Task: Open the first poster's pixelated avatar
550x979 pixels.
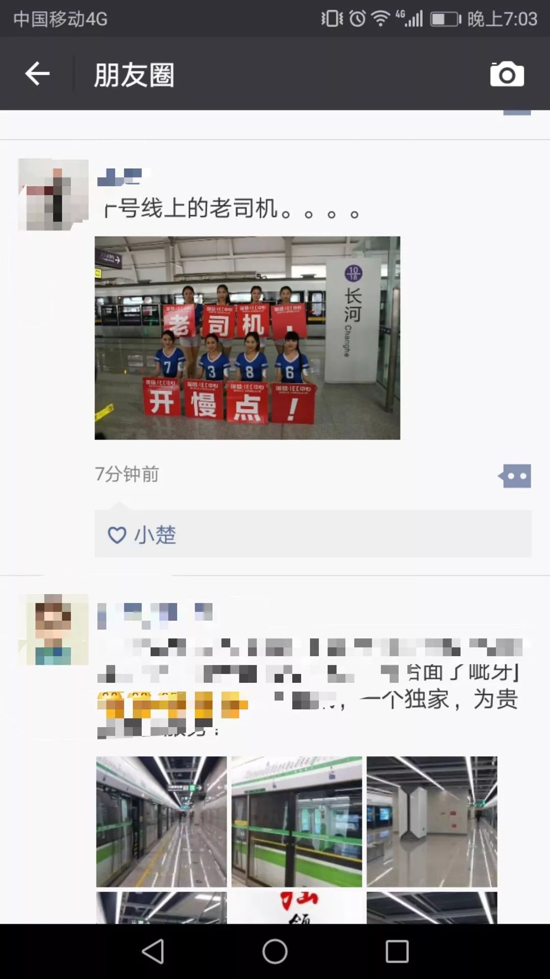Action: pos(53,194)
